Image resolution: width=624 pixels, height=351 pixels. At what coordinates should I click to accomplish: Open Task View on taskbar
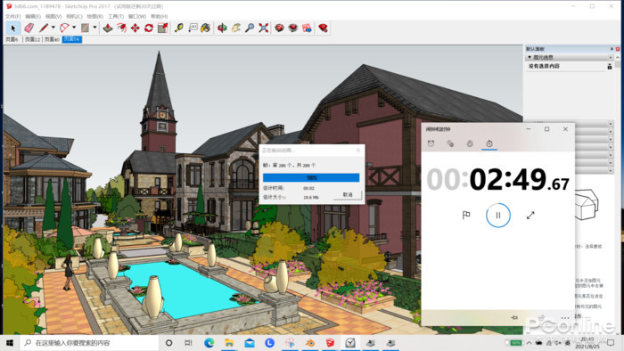(189, 343)
